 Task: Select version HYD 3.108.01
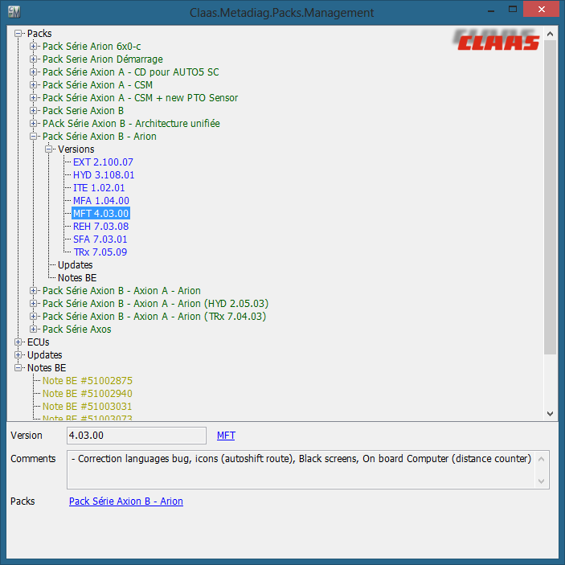pyautogui.click(x=104, y=175)
